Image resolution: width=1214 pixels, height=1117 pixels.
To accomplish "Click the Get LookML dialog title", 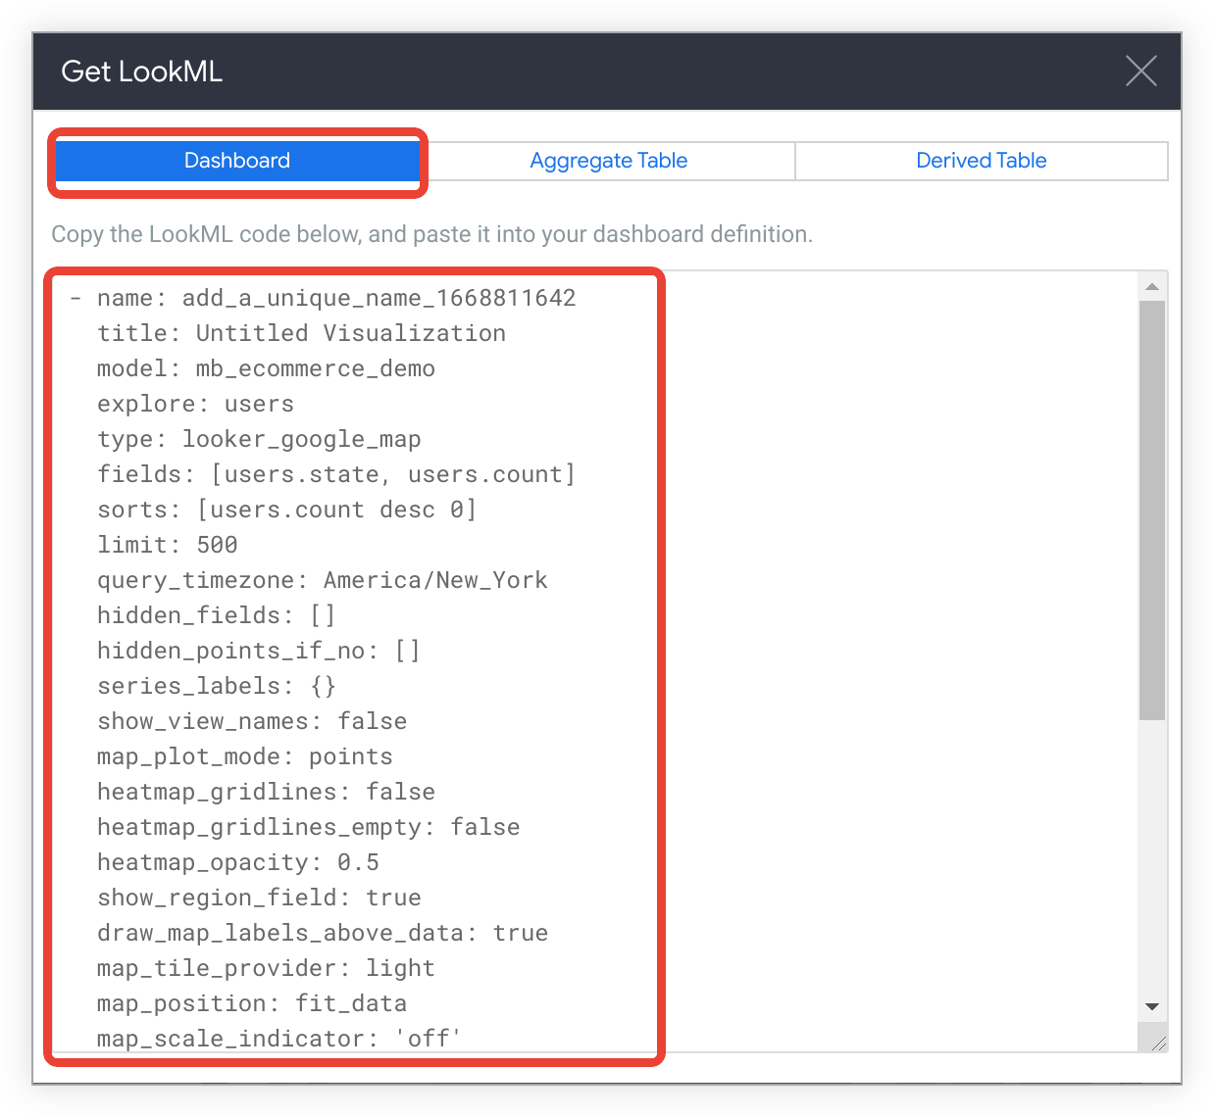I will 141,71.
